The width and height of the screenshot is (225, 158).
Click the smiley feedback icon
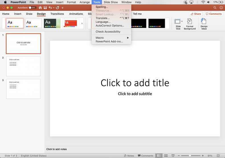pos(221,8)
